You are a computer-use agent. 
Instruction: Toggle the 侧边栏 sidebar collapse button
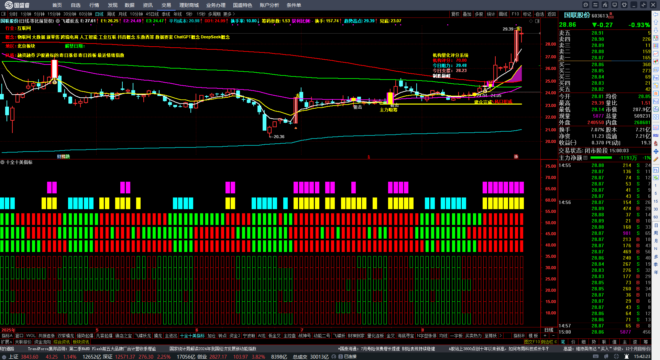tap(549, 342)
